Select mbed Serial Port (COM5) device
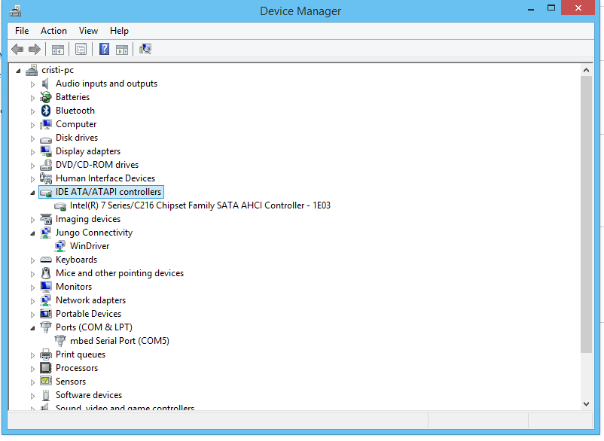The width and height of the screenshot is (604, 441). [119, 341]
